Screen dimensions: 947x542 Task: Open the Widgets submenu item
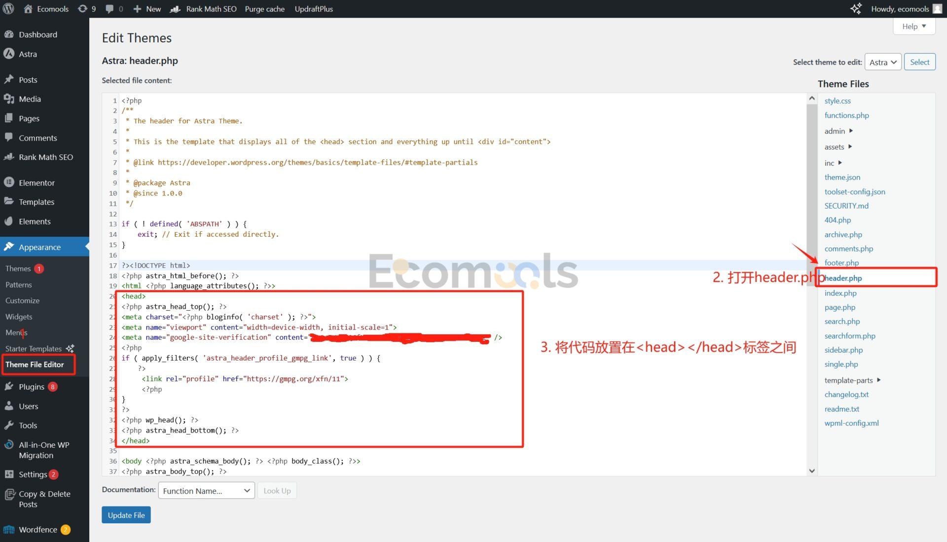tap(19, 317)
